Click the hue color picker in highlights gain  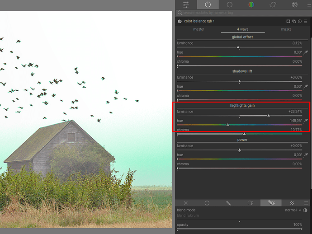(306, 121)
